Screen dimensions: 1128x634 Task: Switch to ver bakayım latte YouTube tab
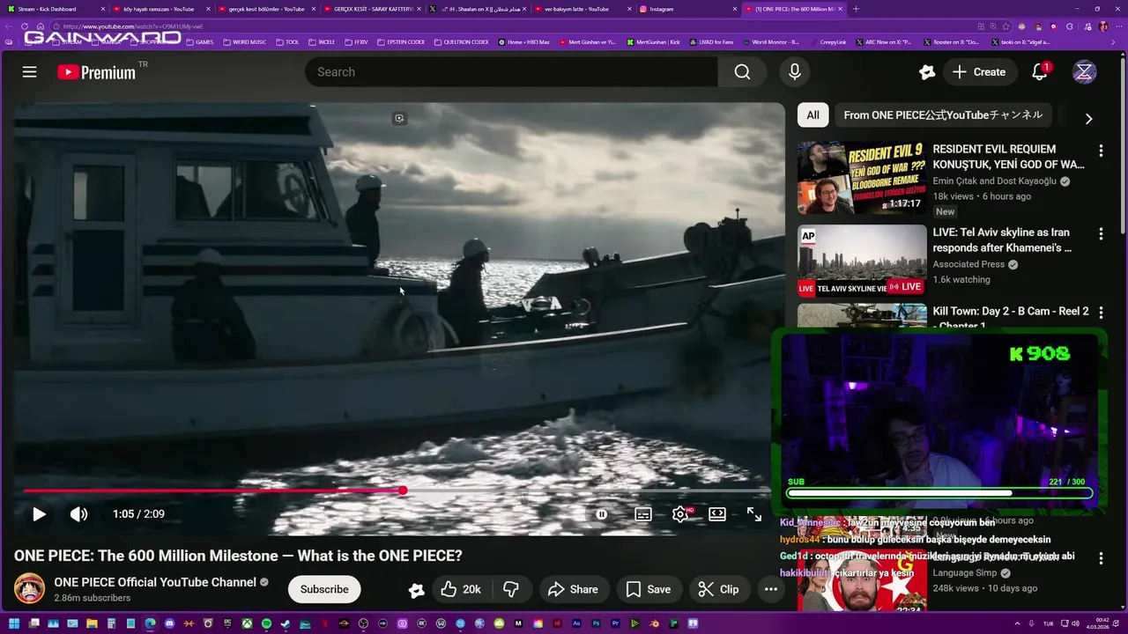[583, 9]
